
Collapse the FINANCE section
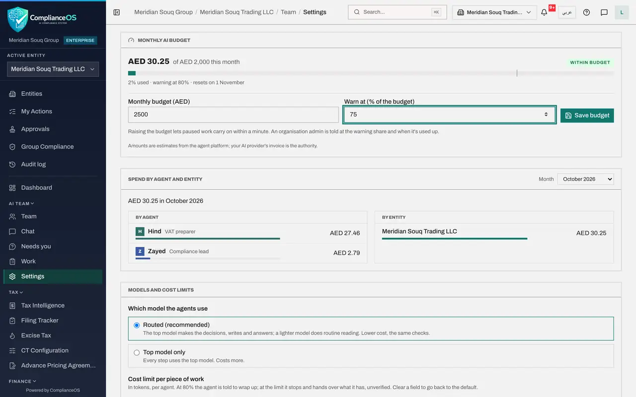pos(23,381)
